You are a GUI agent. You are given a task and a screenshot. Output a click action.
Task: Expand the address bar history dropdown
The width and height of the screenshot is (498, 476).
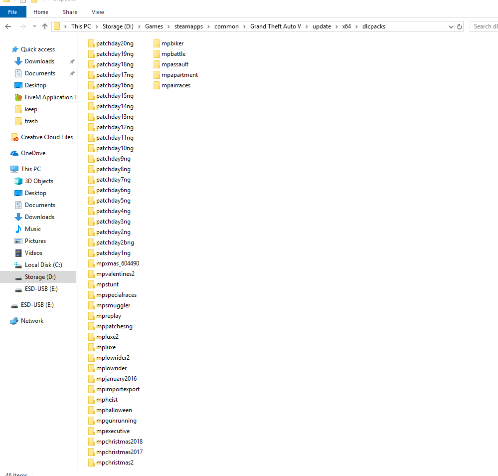[451, 27]
